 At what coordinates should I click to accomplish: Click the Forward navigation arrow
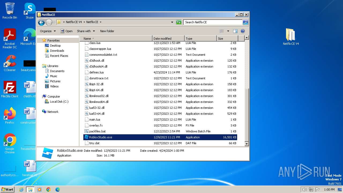(x=49, y=22)
